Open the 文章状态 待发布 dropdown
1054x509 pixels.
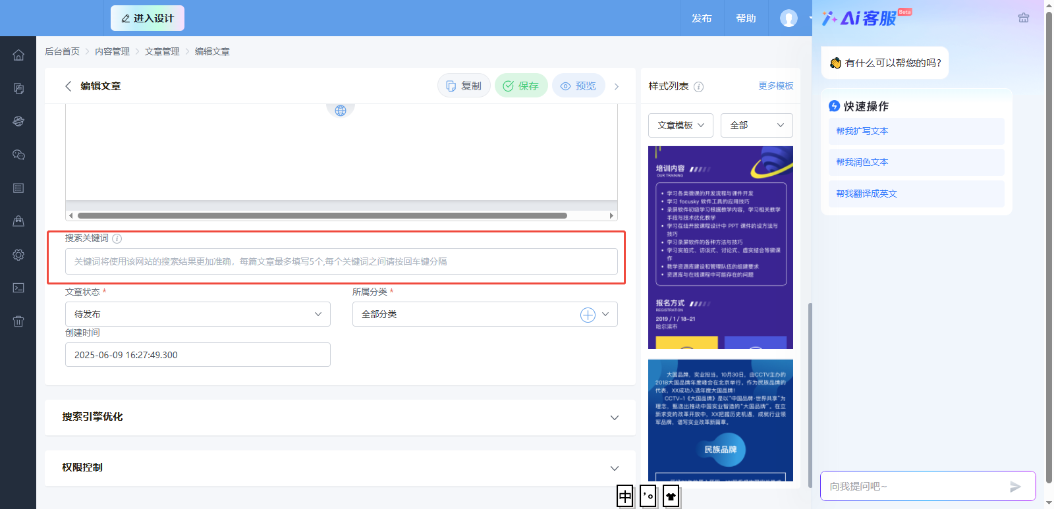pyautogui.click(x=198, y=314)
